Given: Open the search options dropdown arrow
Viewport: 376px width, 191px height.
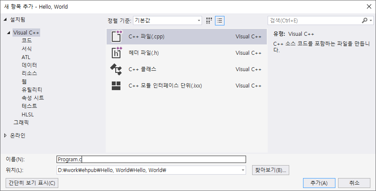Looking at the screenshot, I should (x=371, y=21).
